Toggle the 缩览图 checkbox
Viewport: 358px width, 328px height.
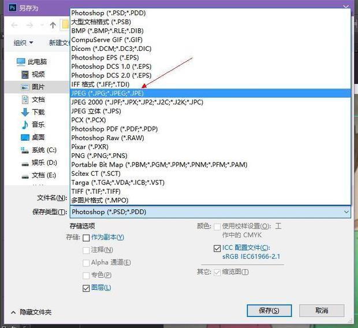pos(217,272)
